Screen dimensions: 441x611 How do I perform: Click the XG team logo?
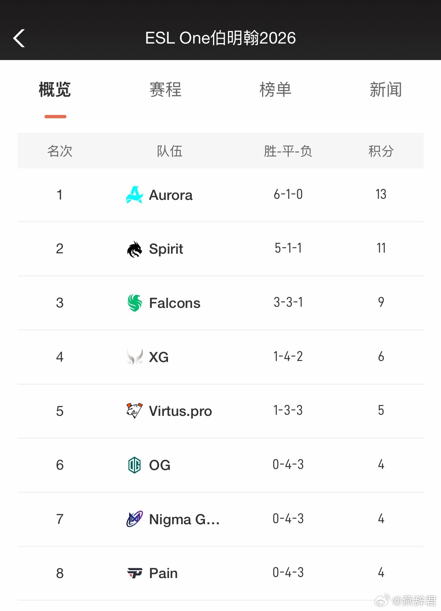point(134,357)
